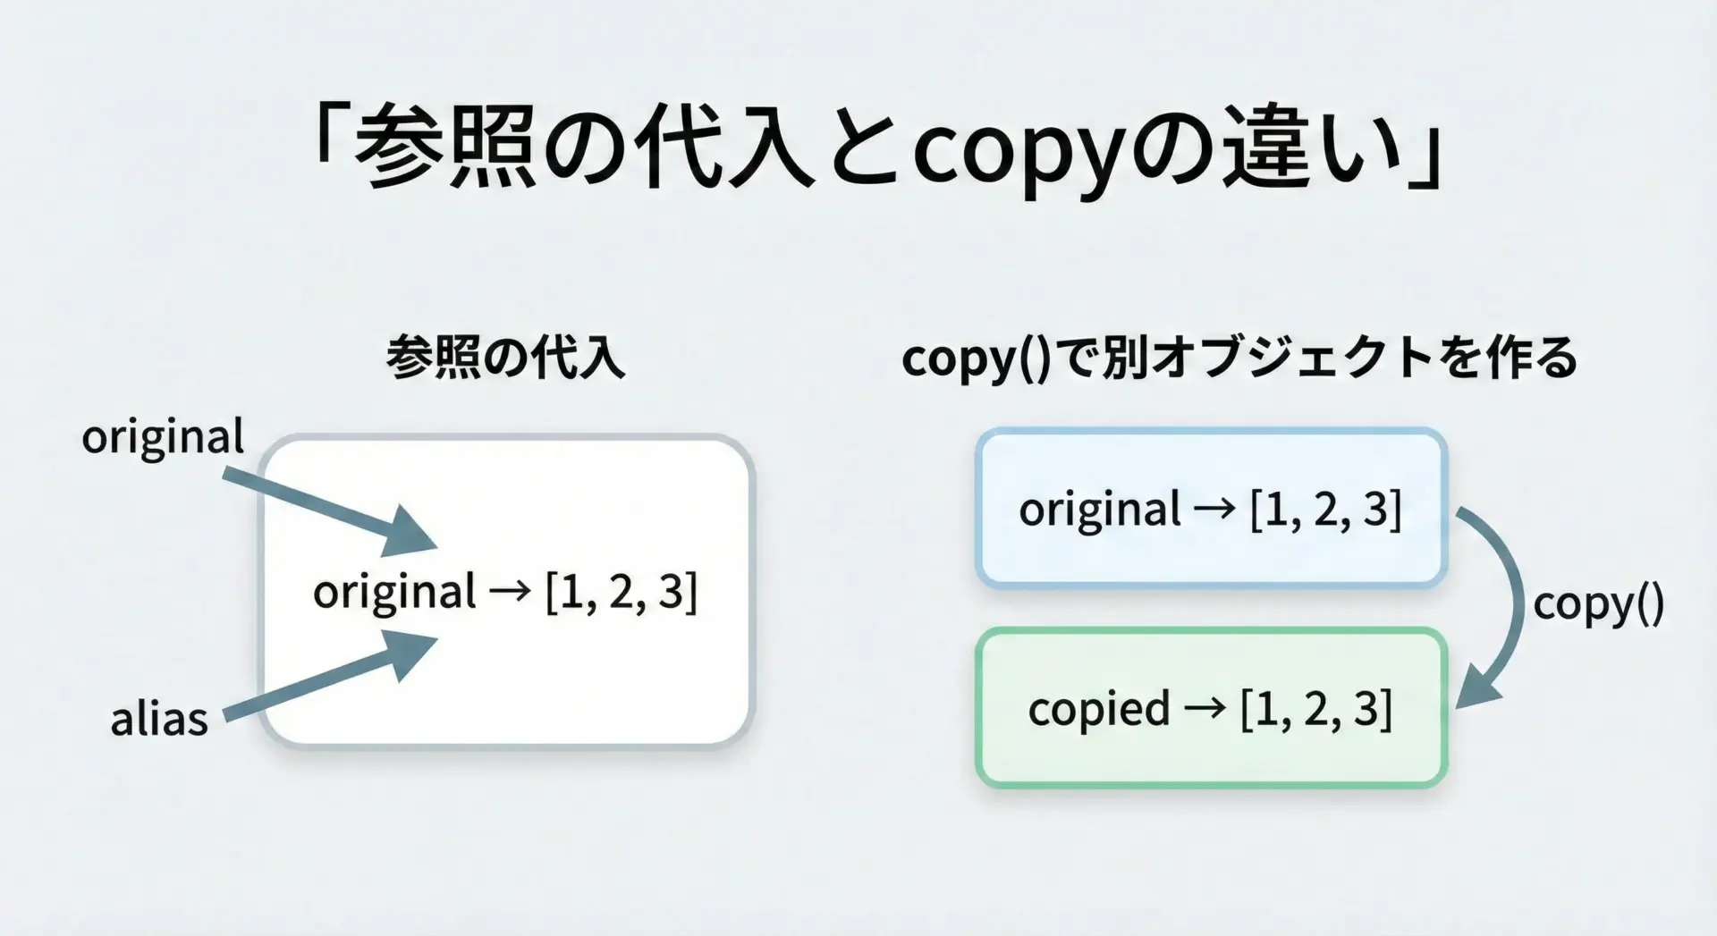Click the [1, 2, 3] list in blue box
This screenshot has height=936, width=1717.
pyautogui.click(x=1325, y=510)
